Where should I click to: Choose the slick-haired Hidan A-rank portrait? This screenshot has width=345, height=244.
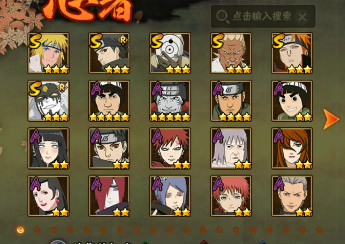coord(292,196)
